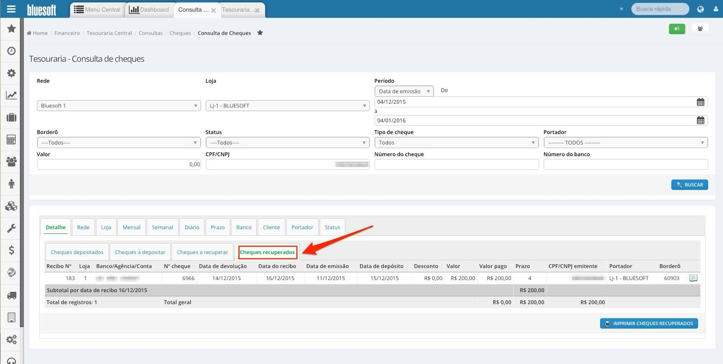Select the Mensal tab
Image resolution: width=723 pixels, height=364 pixels.
tap(131, 227)
